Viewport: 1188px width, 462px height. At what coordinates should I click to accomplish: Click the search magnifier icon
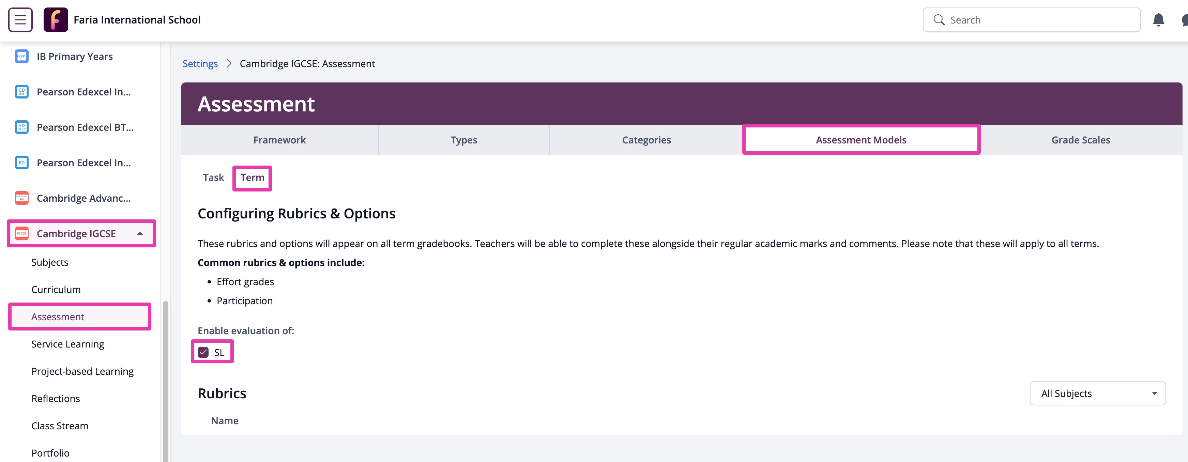pos(939,19)
